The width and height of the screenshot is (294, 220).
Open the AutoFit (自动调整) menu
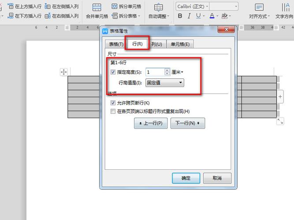point(158,11)
